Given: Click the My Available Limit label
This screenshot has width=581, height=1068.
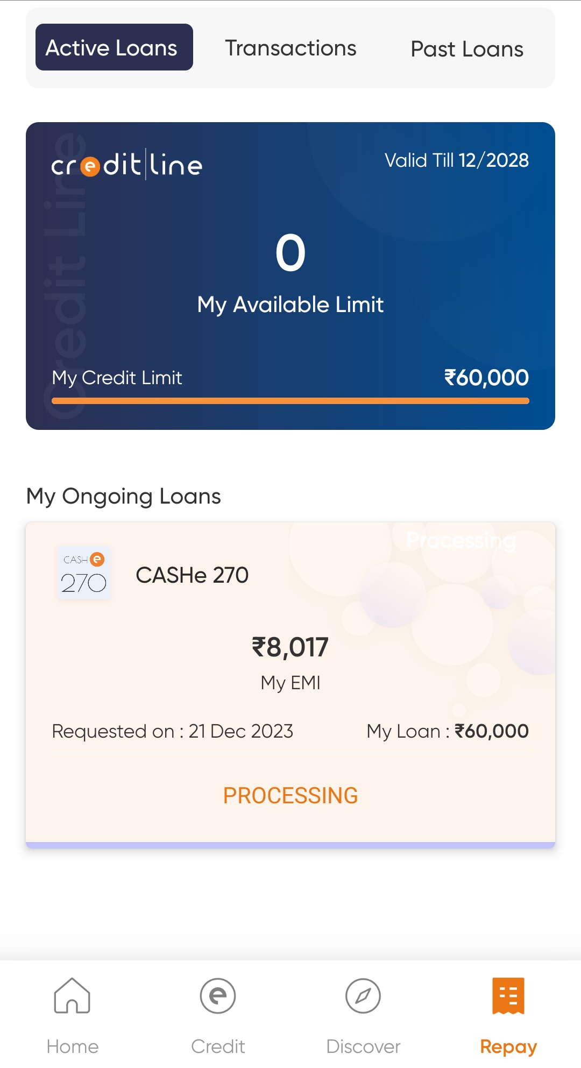Looking at the screenshot, I should [x=290, y=305].
